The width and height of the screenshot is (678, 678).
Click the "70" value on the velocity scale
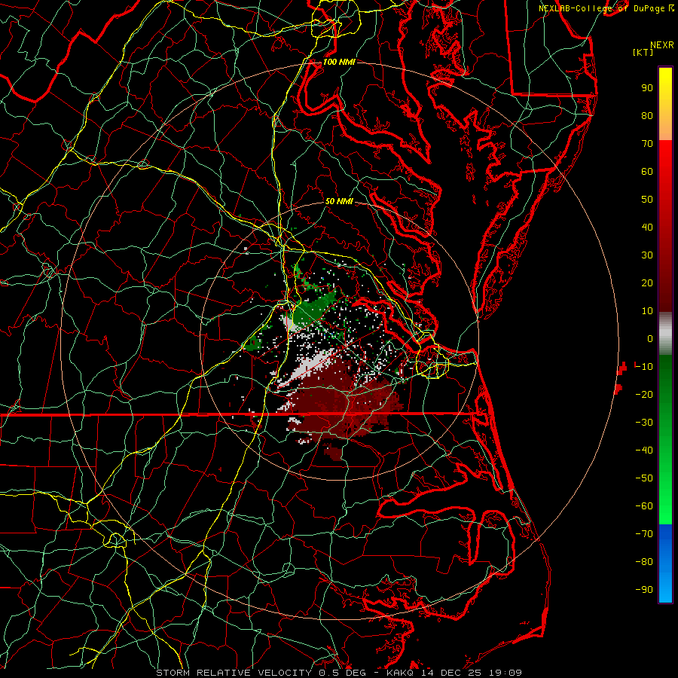[x=647, y=144]
